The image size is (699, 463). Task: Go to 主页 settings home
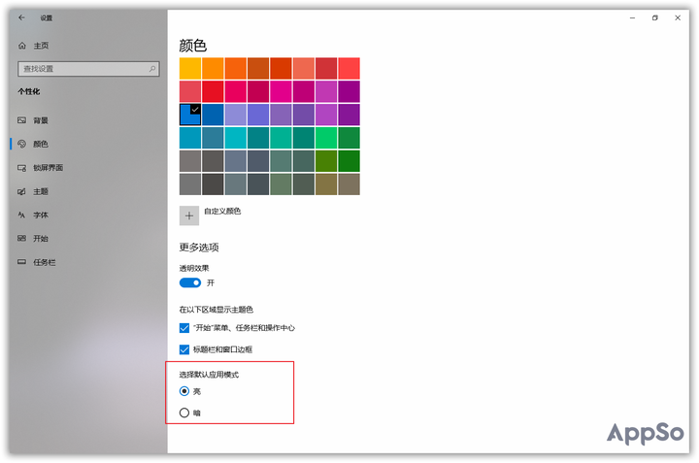(x=41, y=46)
